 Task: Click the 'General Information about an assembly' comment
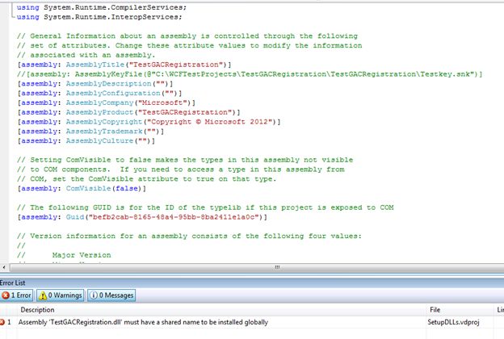(187, 36)
